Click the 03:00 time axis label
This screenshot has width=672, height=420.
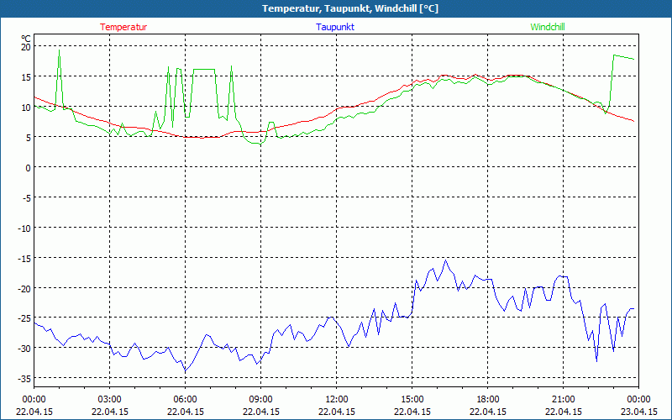point(110,400)
